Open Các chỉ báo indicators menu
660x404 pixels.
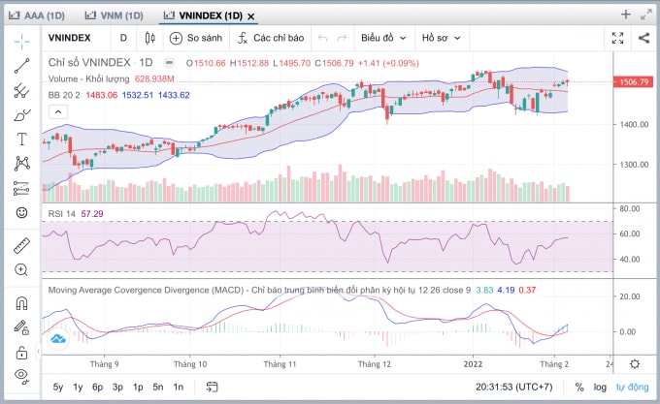coord(271,38)
